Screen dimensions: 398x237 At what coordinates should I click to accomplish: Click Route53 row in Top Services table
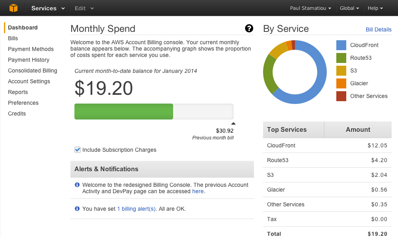point(327,160)
